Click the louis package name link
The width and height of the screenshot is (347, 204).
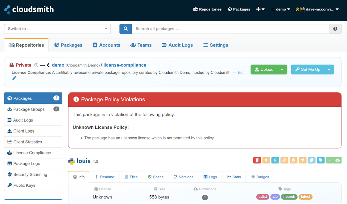click(83, 161)
